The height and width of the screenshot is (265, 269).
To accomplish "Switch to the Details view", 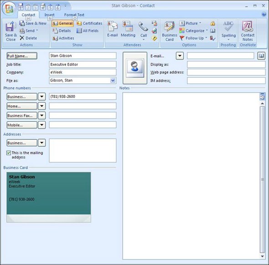I will (x=62, y=30).
